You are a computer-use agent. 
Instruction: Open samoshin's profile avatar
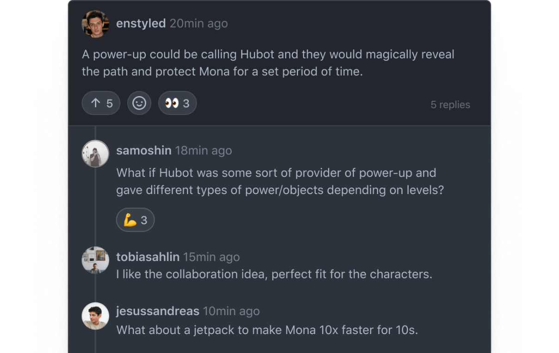pyautogui.click(x=95, y=153)
